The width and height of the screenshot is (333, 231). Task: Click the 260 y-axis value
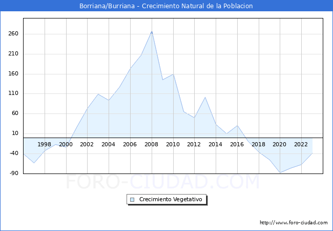(13, 33)
